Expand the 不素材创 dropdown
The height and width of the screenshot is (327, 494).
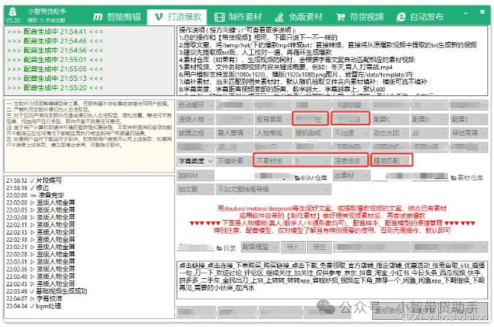[x=274, y=161]
